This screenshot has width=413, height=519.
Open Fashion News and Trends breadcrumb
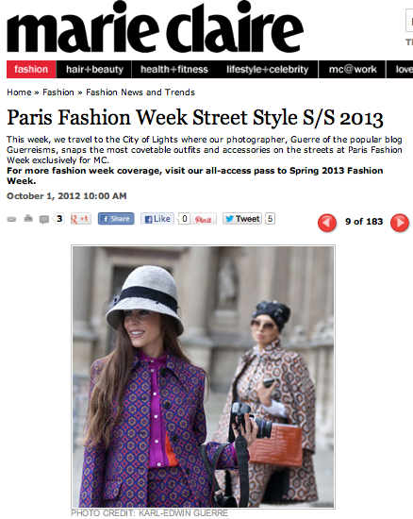tap(140, 92)
